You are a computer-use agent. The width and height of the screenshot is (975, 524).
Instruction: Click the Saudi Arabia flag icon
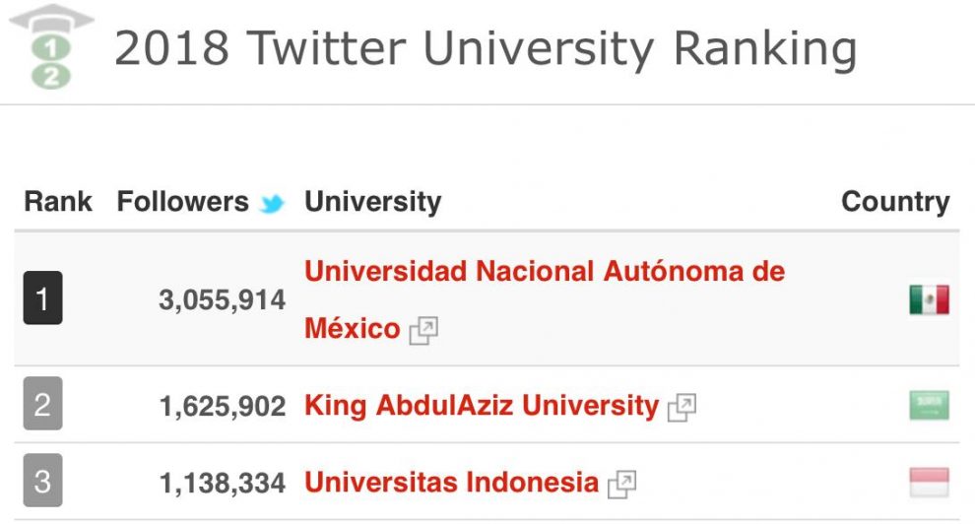pos(929,405)
